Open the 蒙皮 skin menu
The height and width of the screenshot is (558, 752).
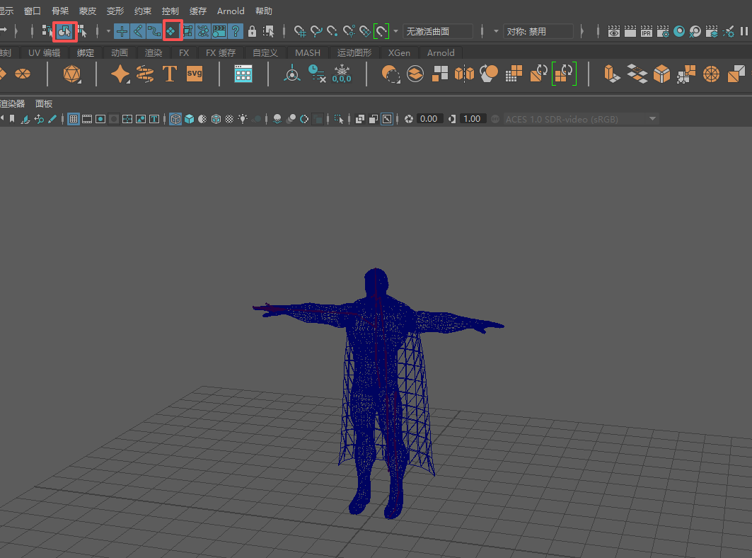(x=87, y=11)
